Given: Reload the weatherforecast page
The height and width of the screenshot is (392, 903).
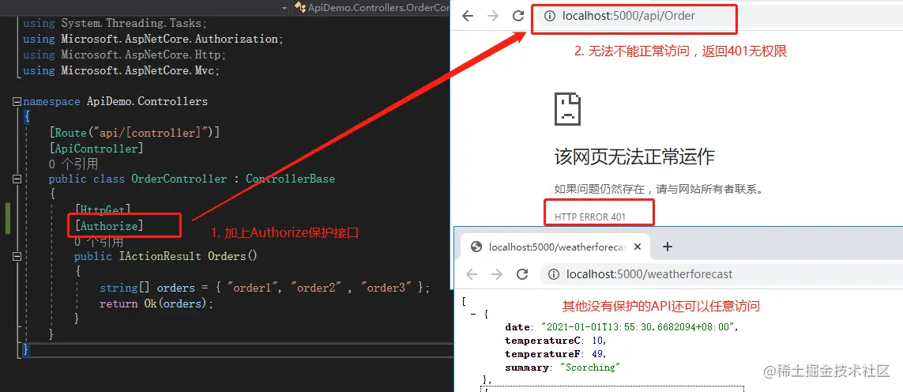Looking at the screenshot, I should (x=522, y=274).
